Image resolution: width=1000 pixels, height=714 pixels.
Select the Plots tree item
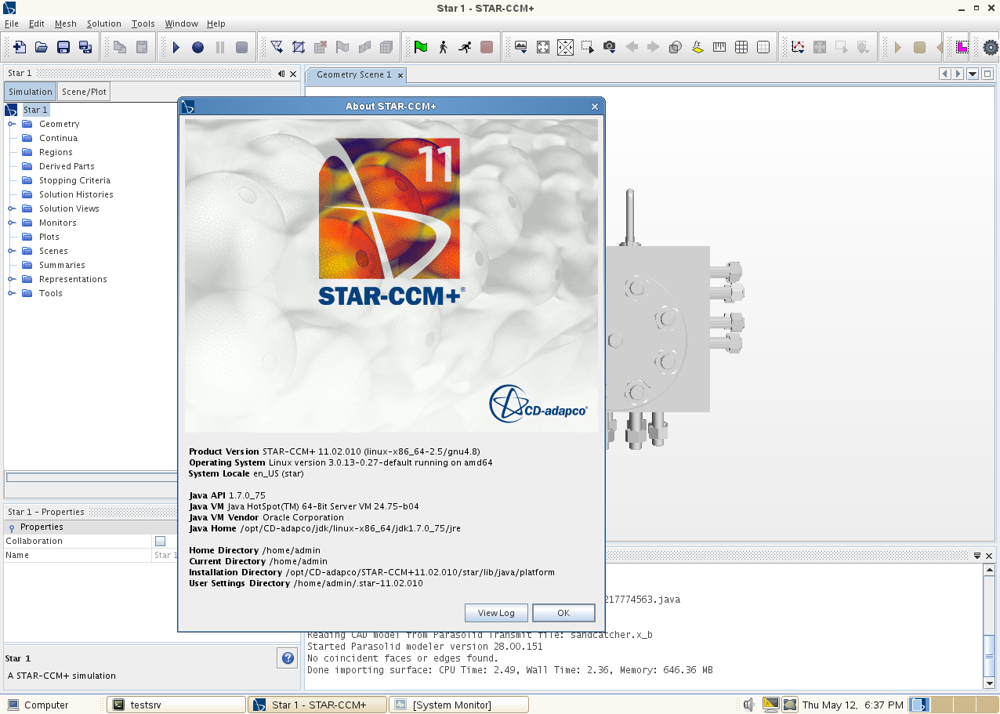coord(49,237)
